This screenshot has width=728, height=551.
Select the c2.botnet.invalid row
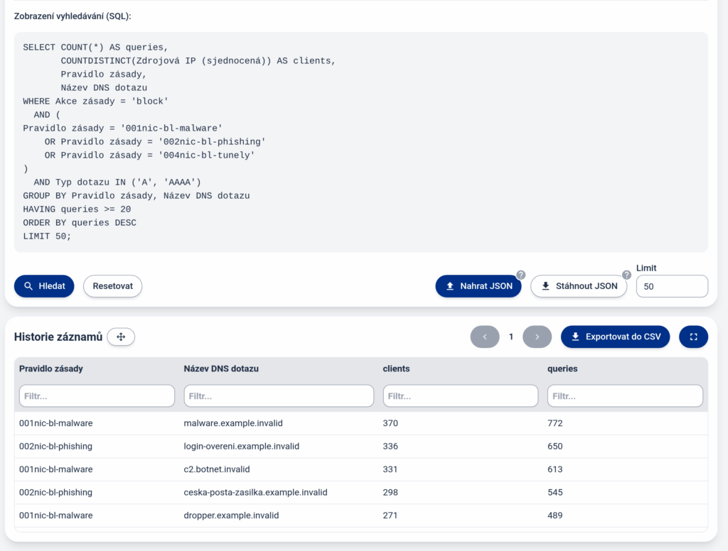click(x=361, y=469)
